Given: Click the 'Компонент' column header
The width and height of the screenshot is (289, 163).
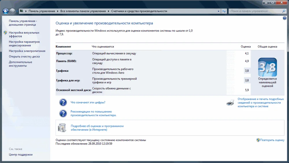Looking at the screenshot, I should pos(63,47).
